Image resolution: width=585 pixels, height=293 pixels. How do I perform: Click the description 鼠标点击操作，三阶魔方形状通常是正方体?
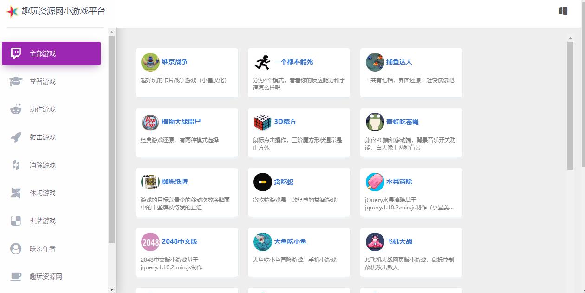click(x=297, y=143)
